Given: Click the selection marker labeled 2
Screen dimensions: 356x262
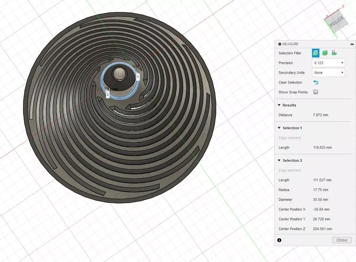Looking at the screenshot, I should (108, 94).
